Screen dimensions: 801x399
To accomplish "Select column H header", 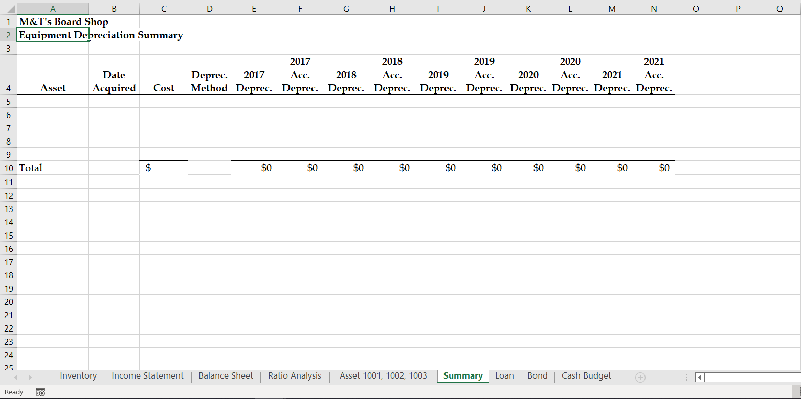I will point(392,8).
